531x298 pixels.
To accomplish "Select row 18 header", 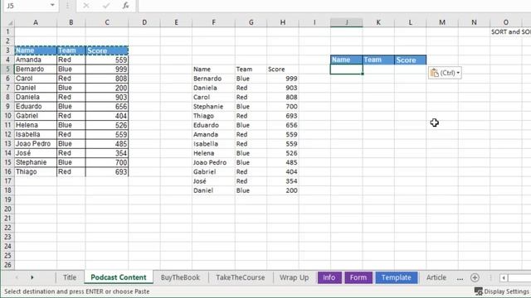I will tap(7, 190).
